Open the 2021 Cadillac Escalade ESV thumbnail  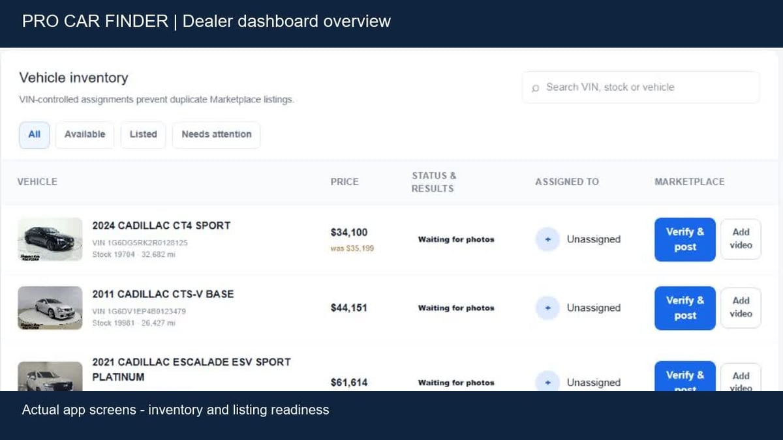pyautogui.click(x=50, y=377)
